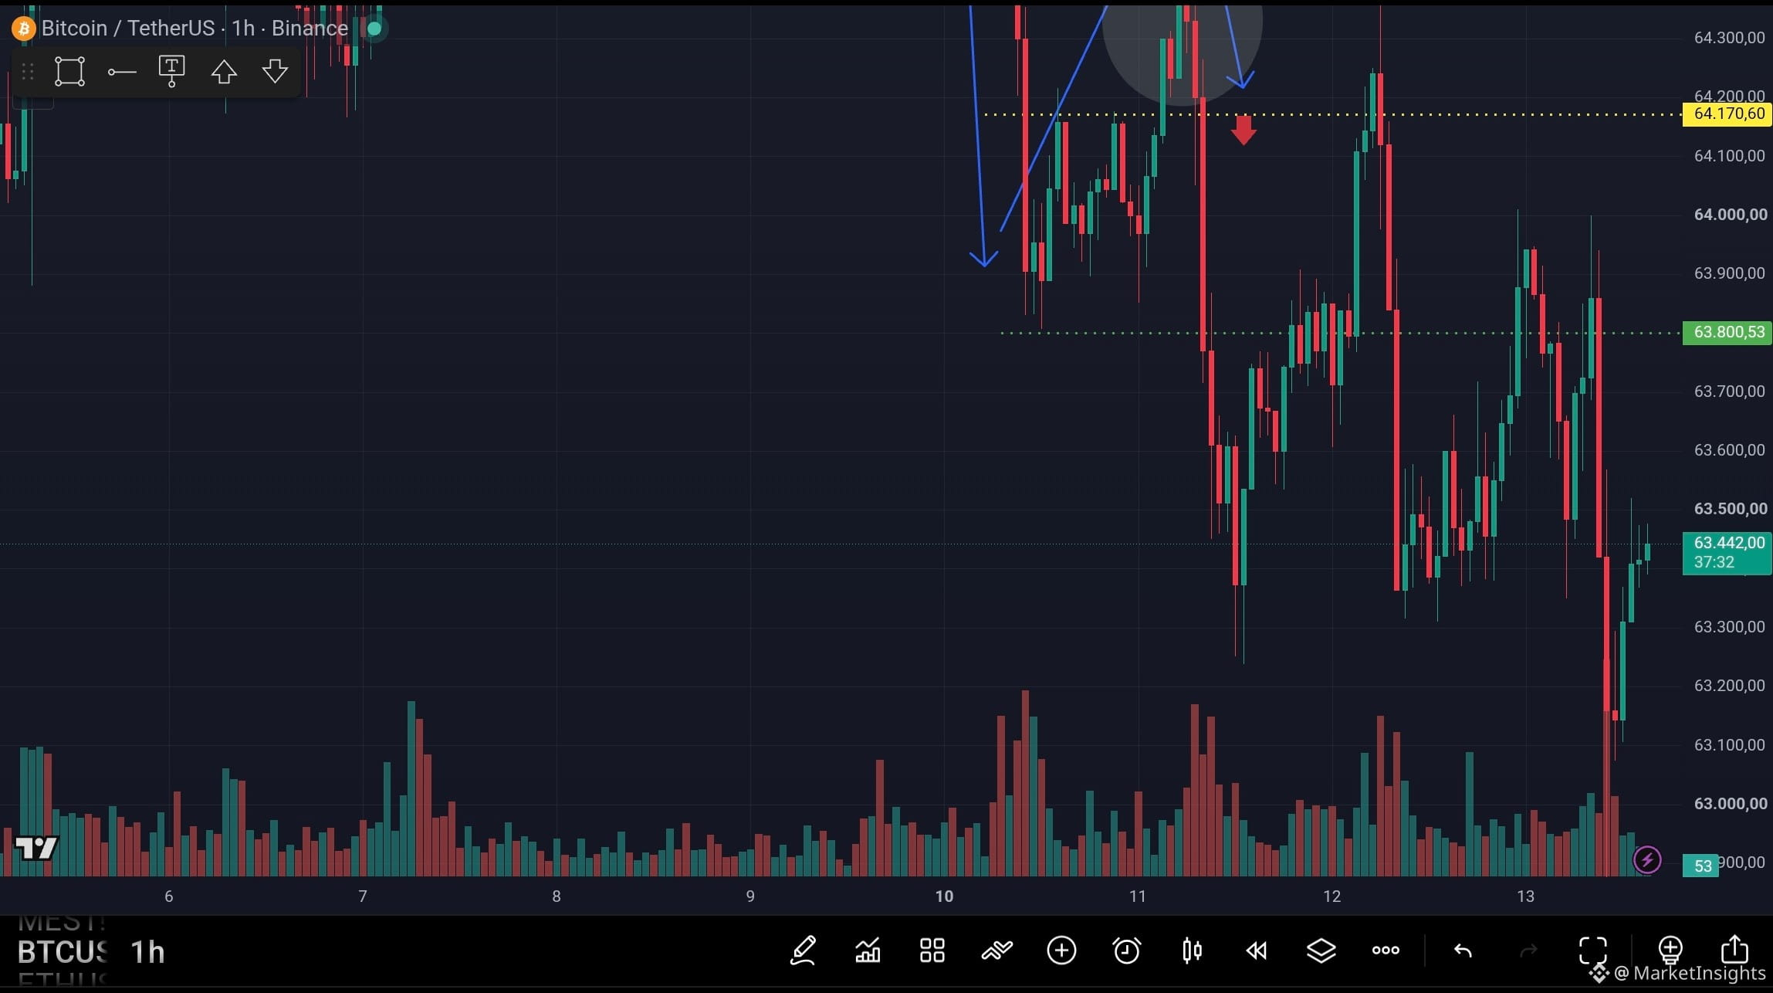
Task: Select the yellow 64.170,60 price label
Action: click(1727, 114)
